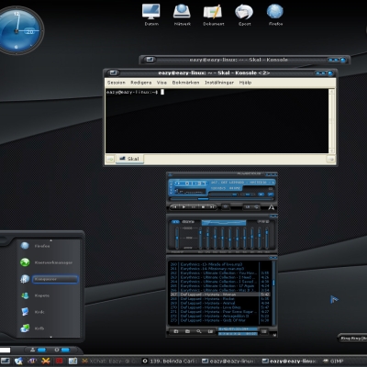Click the player logo icon beside repeat
The height and width of the screenshot is (367, 367).
(x=271, y=207)
